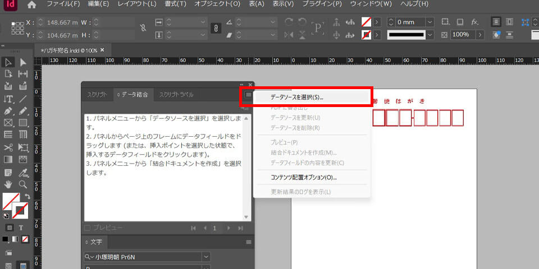Choose データソースを選択(S)... from the menu
The height and width of the screenshot is (269, 539).
click(297, 97)
